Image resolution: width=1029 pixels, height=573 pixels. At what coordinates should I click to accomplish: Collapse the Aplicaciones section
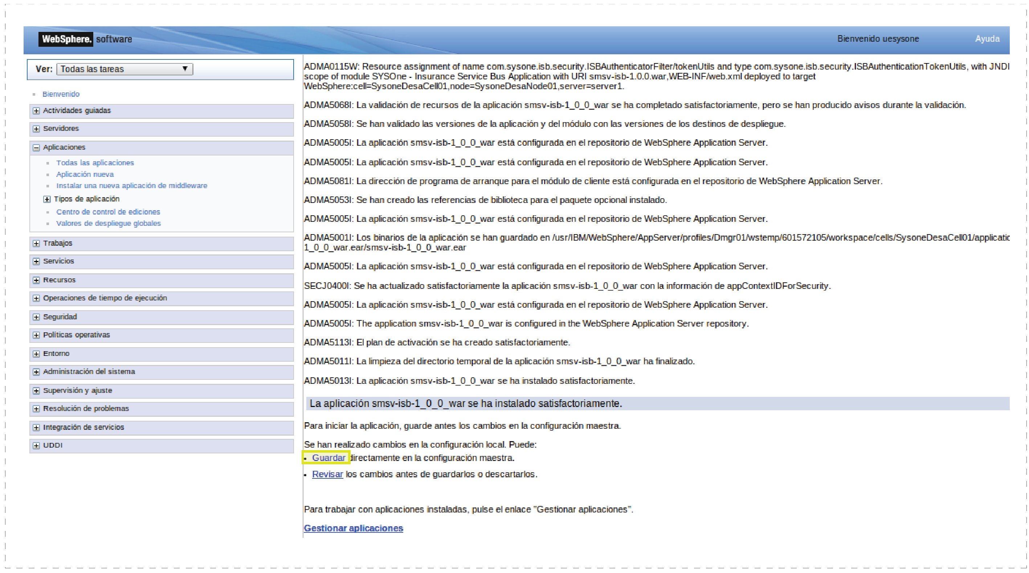tap(36, 148)
